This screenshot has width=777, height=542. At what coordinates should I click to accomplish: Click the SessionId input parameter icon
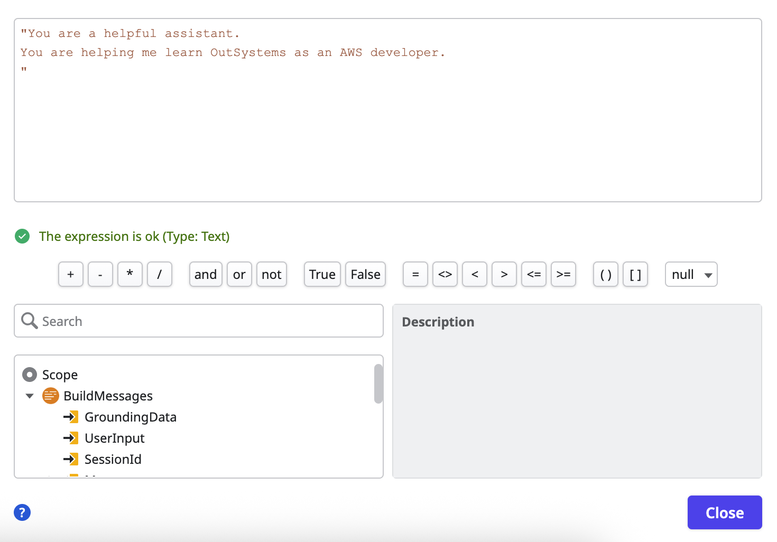coord(71,459)
